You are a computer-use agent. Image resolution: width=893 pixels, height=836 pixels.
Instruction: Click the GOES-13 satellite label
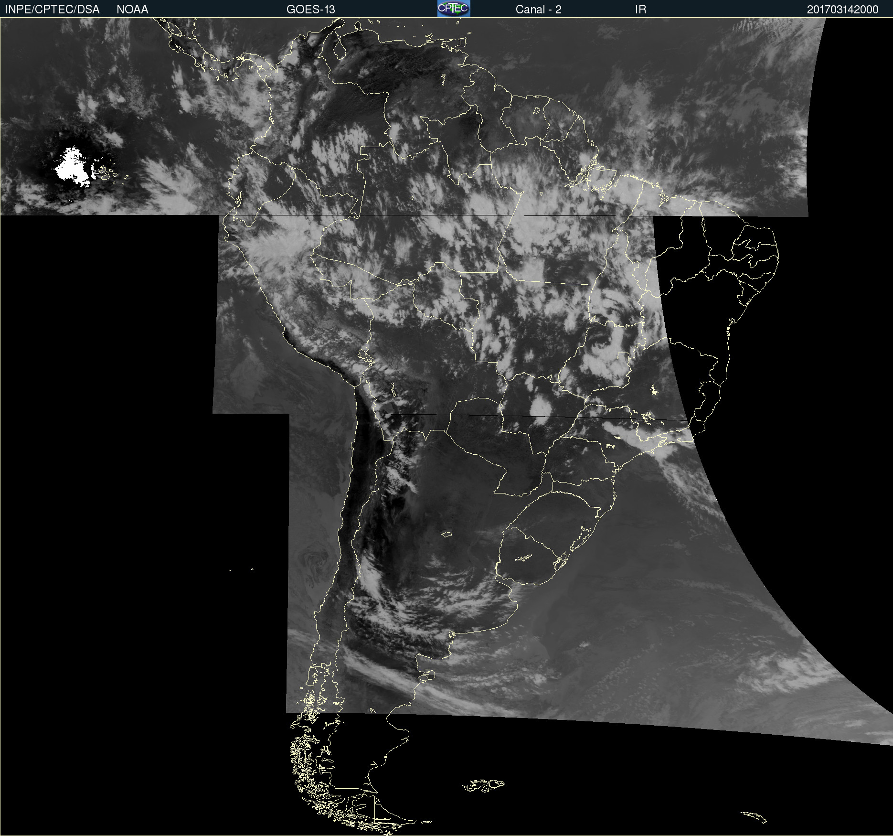coord(311,10)
